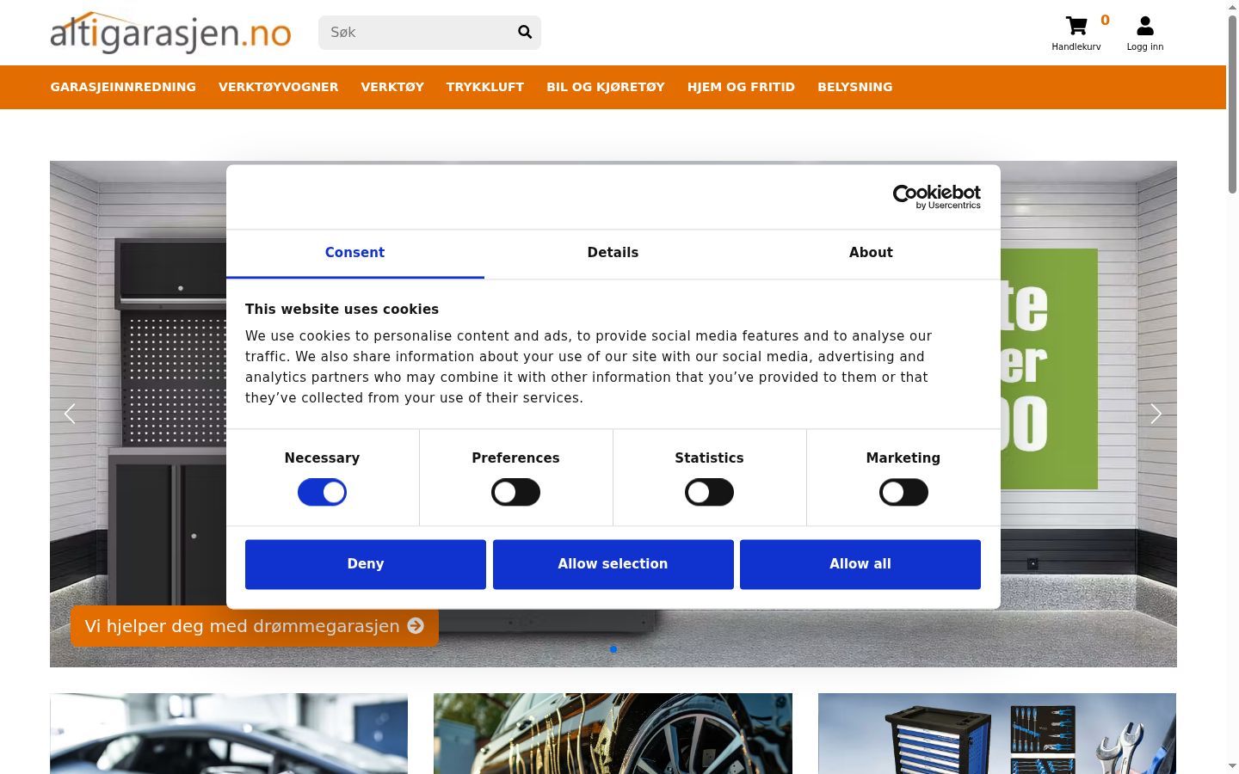Switch to the About tab
Image resolution: width=1239 pixels, height=774 pixels.
point(871,253)
